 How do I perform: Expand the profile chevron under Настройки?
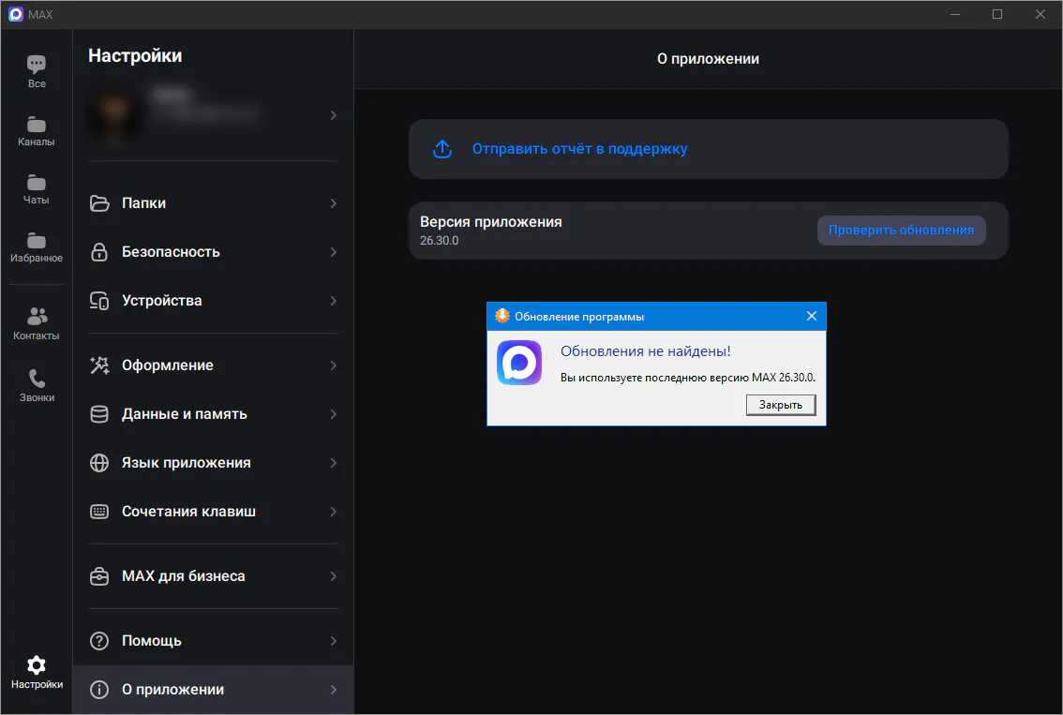333,115
